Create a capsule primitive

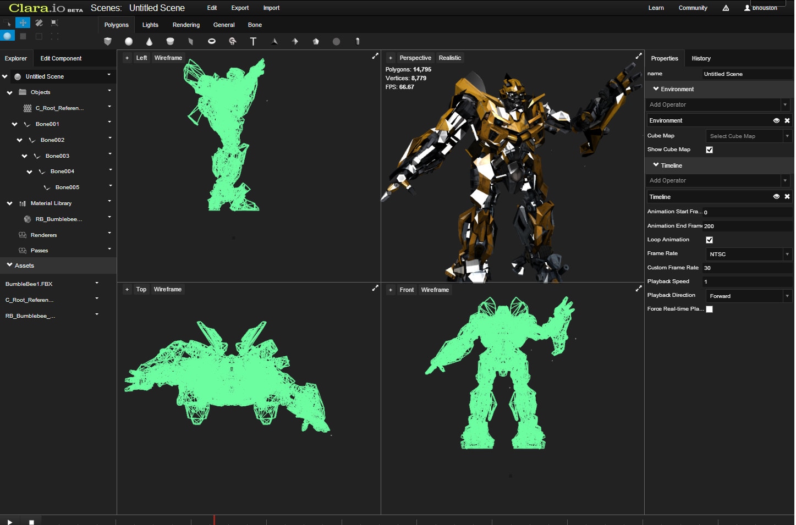click(358, 41)
